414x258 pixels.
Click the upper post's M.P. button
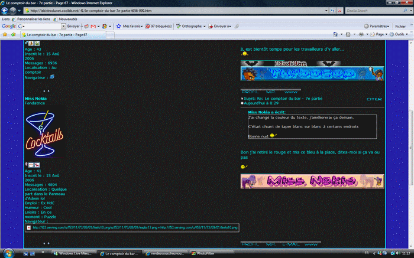pyautogui.click(x=271, y=92)
